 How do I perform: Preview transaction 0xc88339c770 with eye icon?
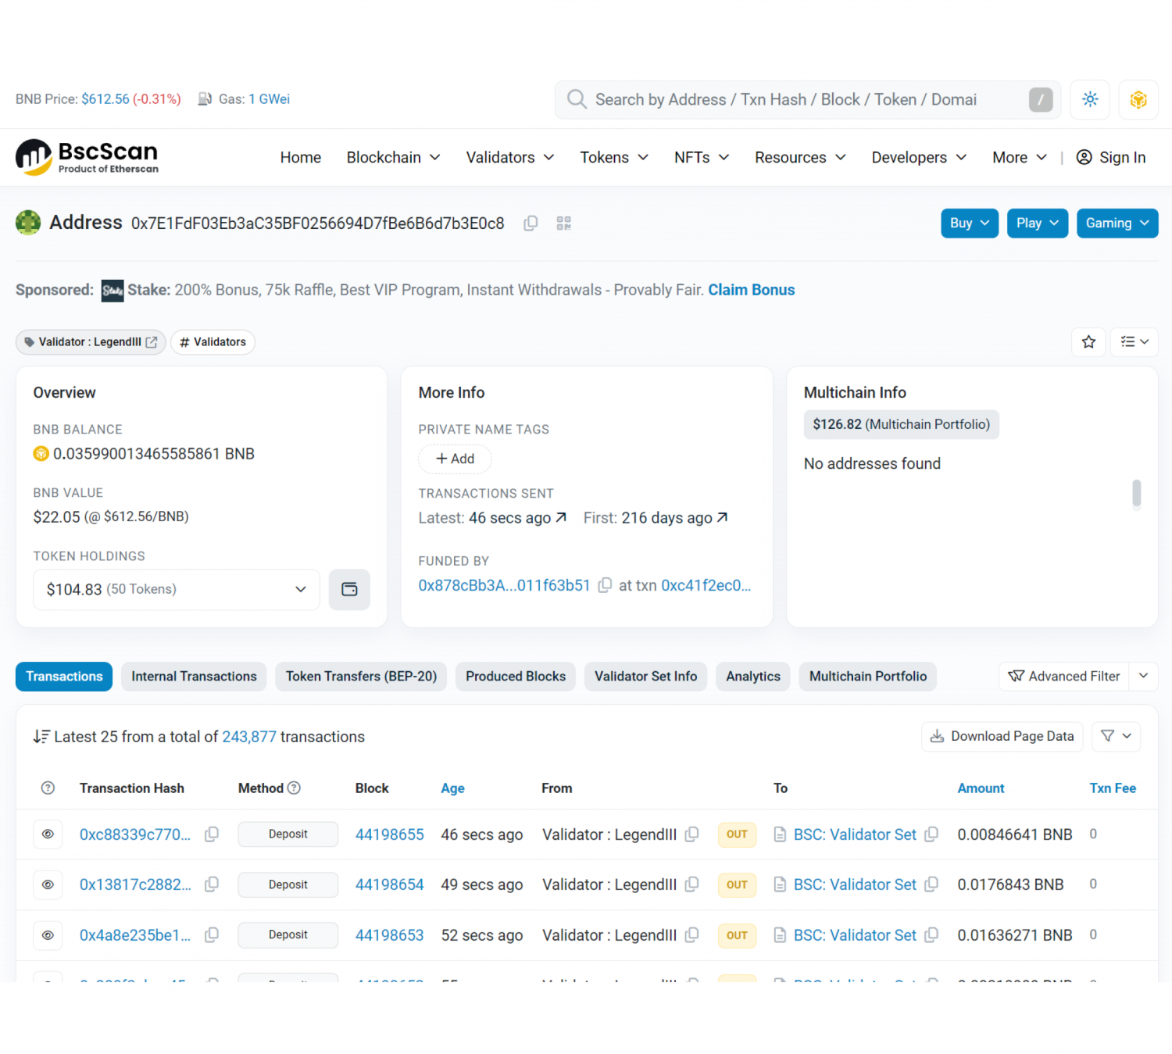click(48, 834)
